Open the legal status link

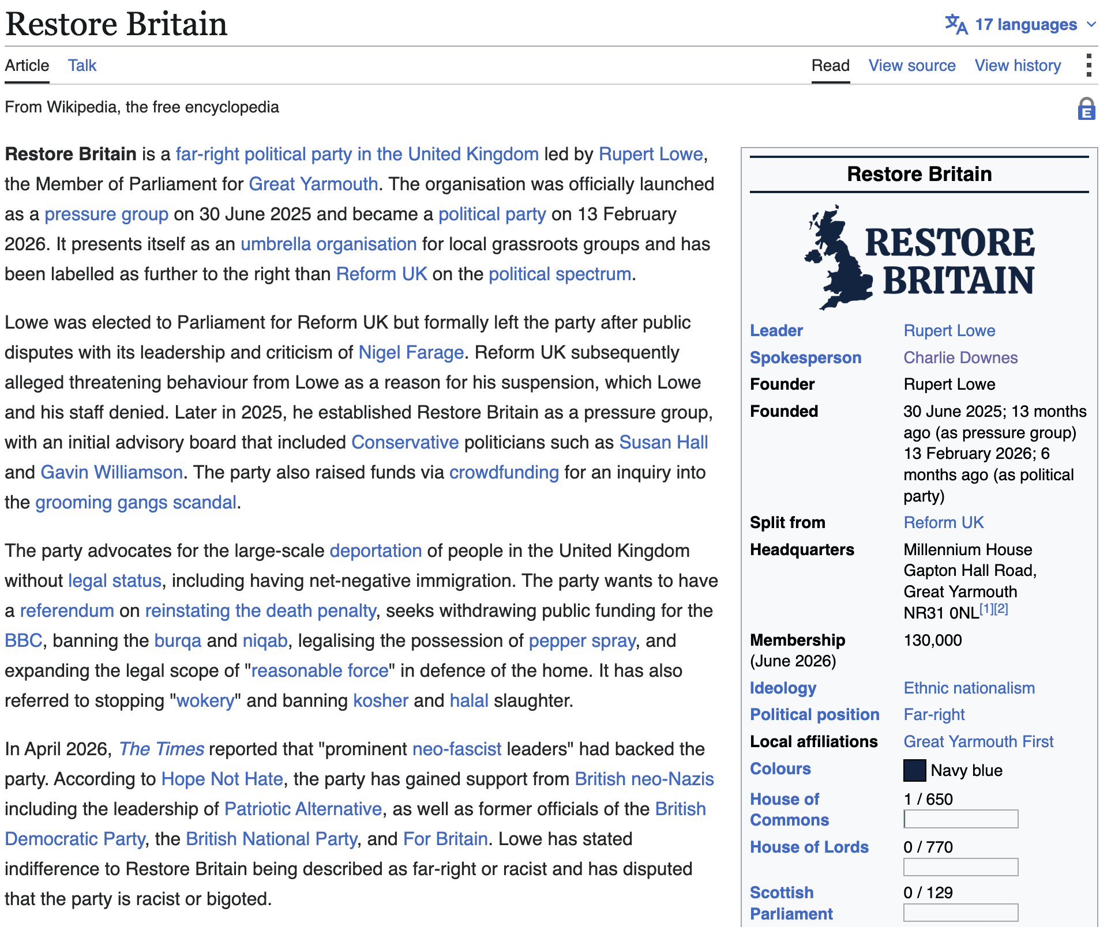115,581
